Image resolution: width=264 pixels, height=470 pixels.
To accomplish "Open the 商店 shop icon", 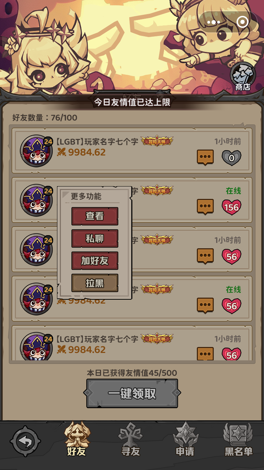I will pyautogui.click(x=243, y=78).
